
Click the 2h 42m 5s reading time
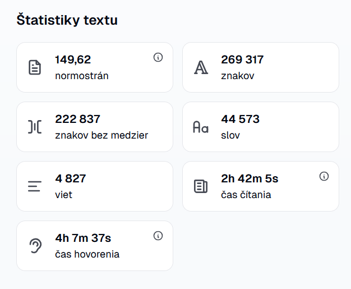(250, 178)
